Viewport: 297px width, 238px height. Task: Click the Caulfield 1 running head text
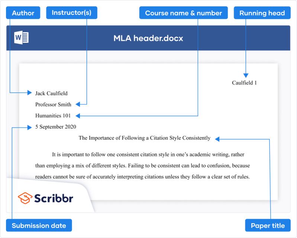[244, 83]
